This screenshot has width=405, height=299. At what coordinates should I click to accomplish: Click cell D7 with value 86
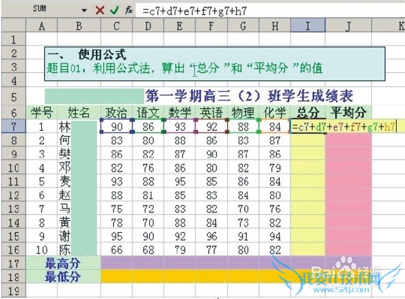148,126
